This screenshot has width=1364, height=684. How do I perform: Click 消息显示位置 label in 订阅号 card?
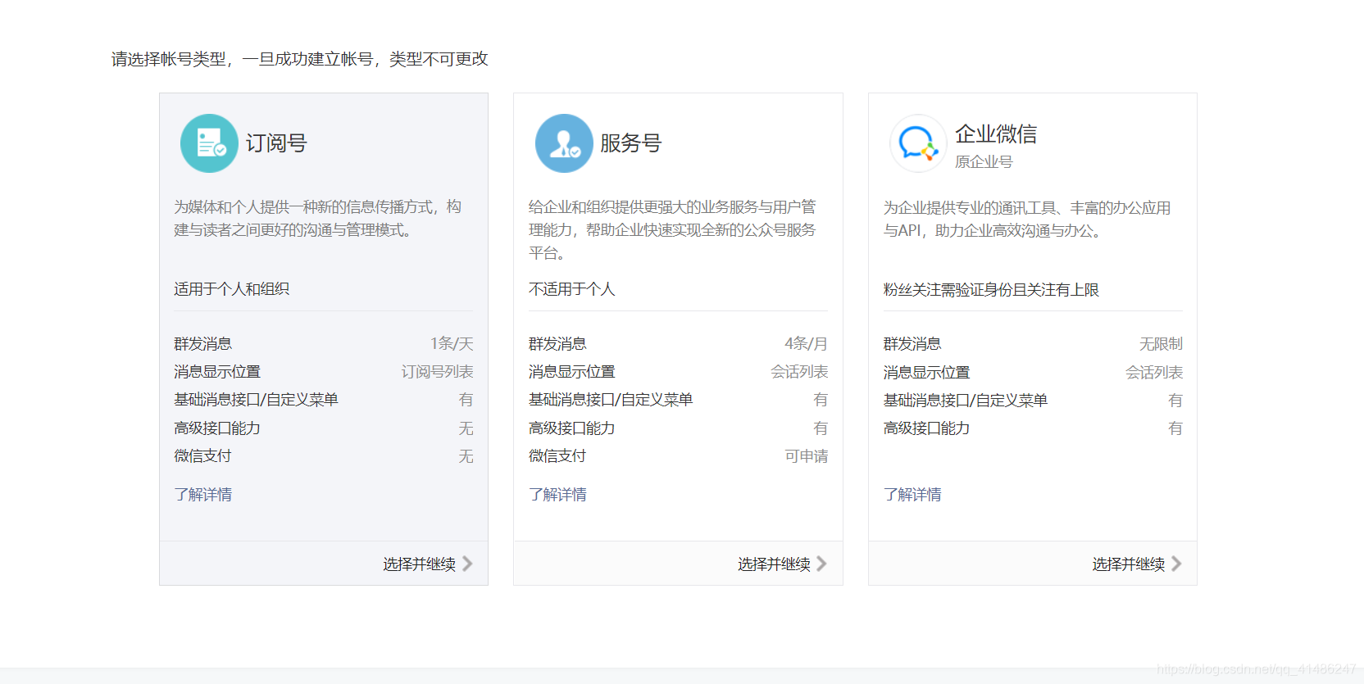pos(217,372)
